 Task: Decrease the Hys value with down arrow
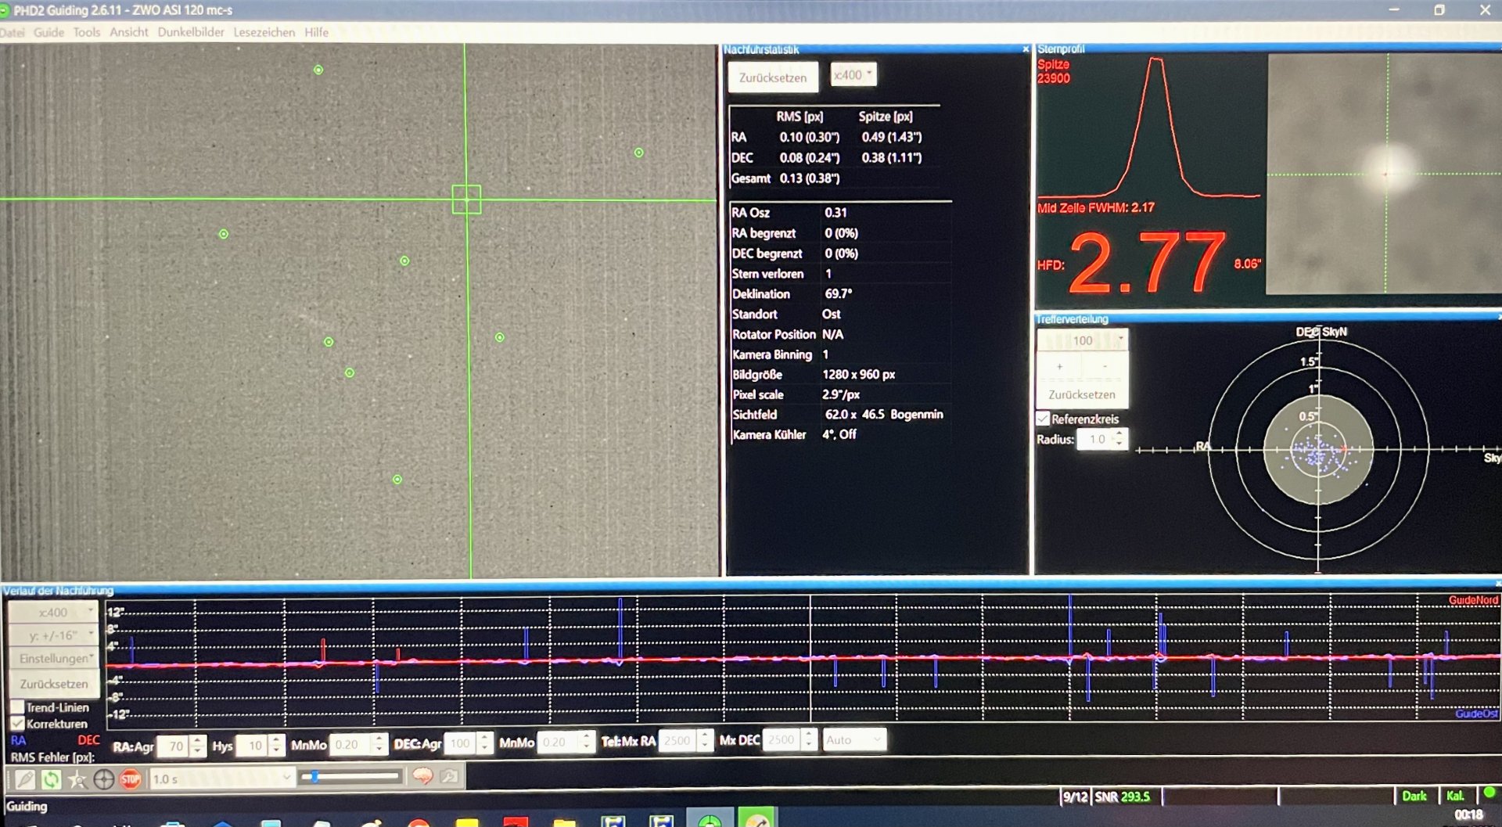click(x=276, y=751)
